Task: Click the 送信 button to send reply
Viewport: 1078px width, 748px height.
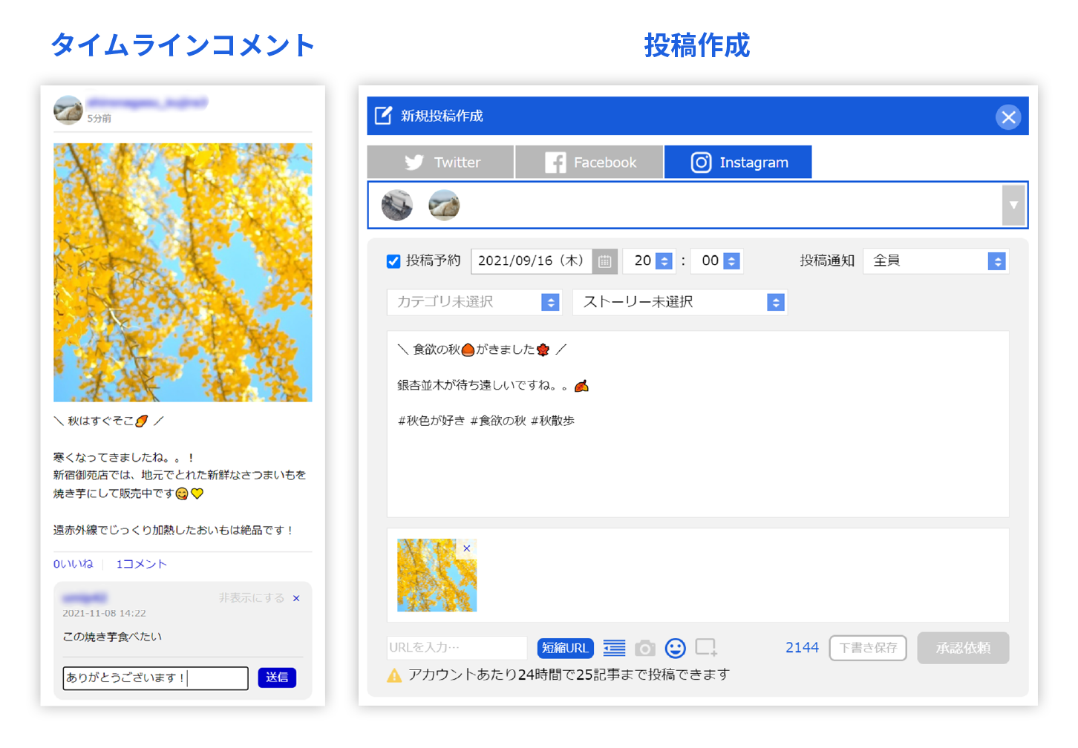Action: [x=277, y=678]
